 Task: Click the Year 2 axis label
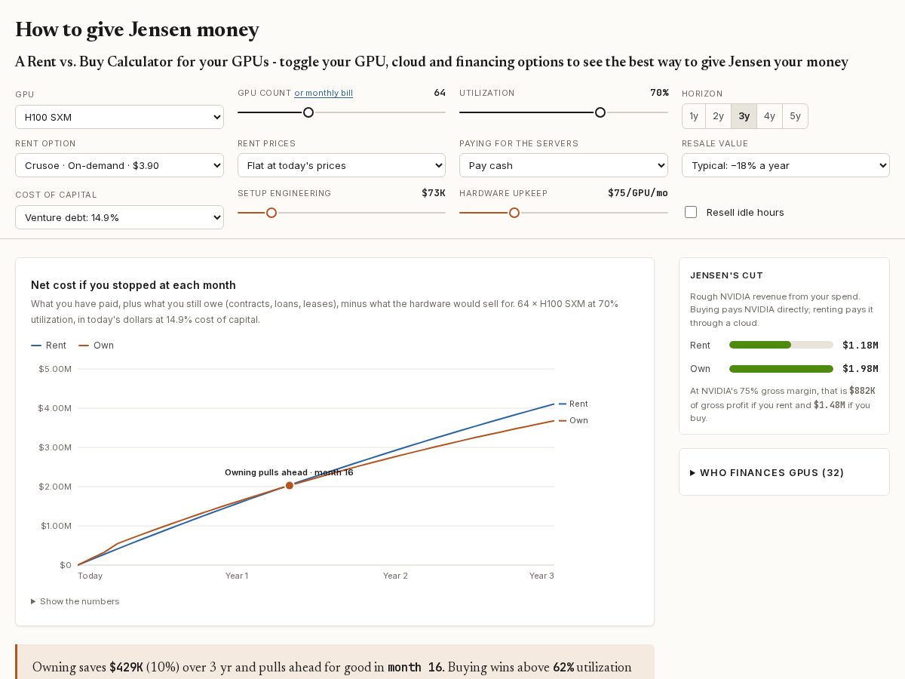pos(395,576)
